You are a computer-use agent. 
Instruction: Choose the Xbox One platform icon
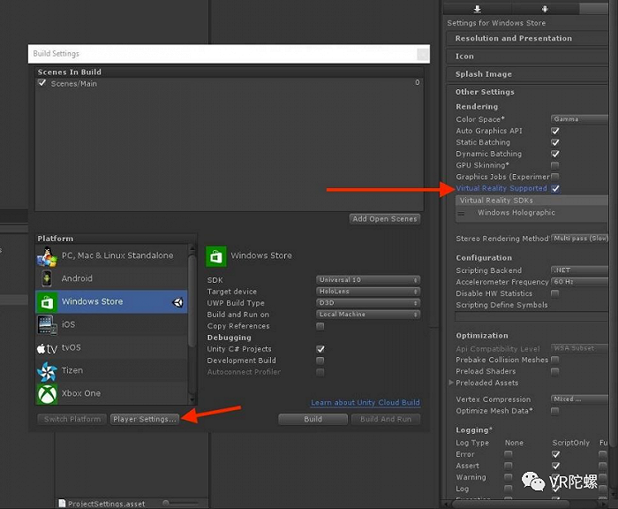[47, 393]
